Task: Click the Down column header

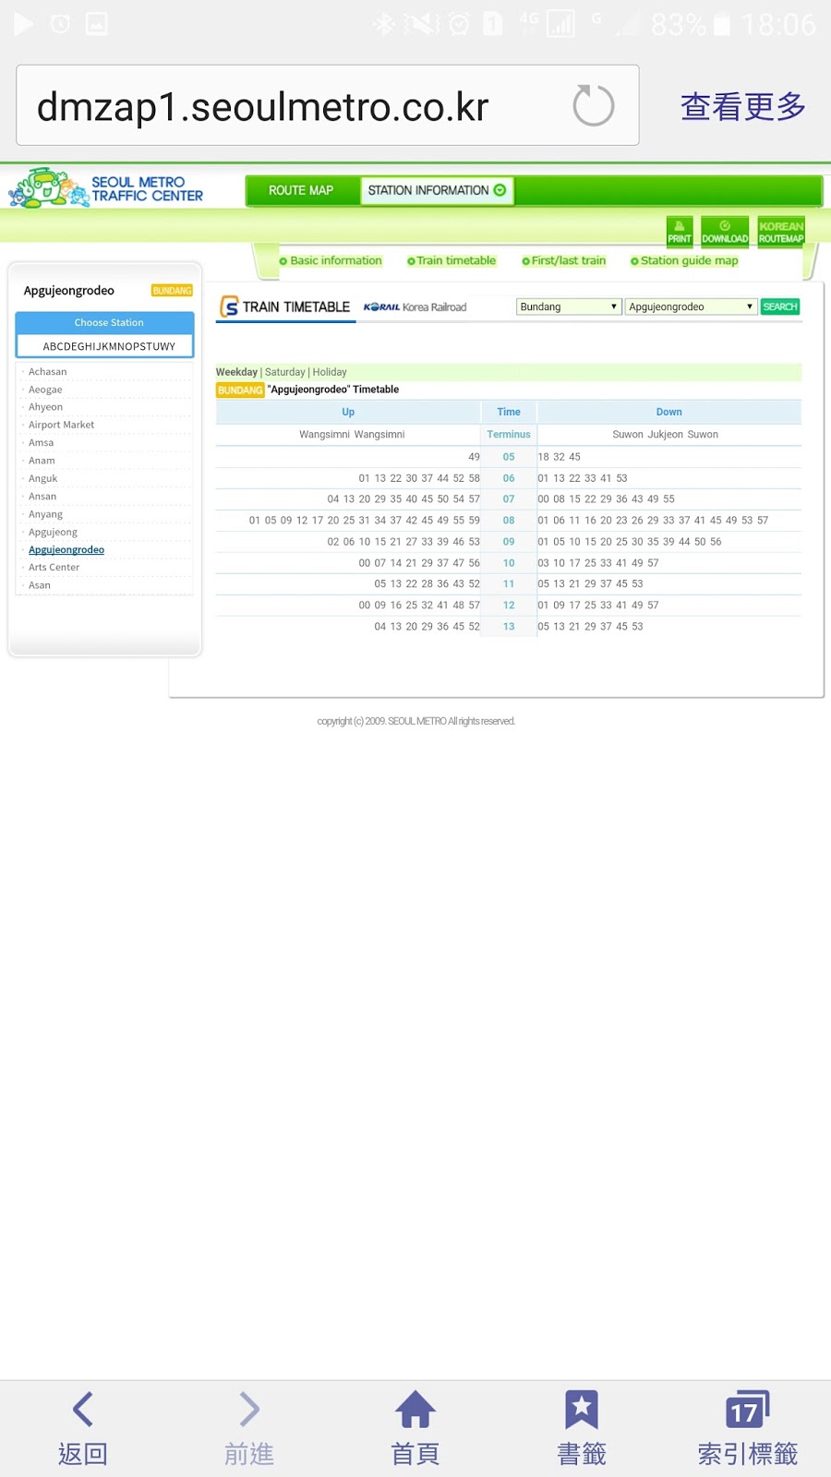Action: coord(669,412)
